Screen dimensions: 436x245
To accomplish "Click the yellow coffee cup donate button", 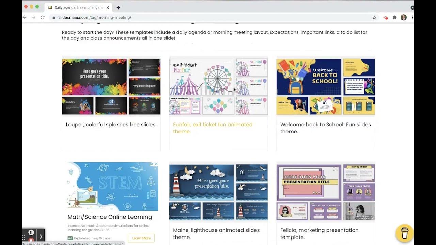I will coord(404,233).
